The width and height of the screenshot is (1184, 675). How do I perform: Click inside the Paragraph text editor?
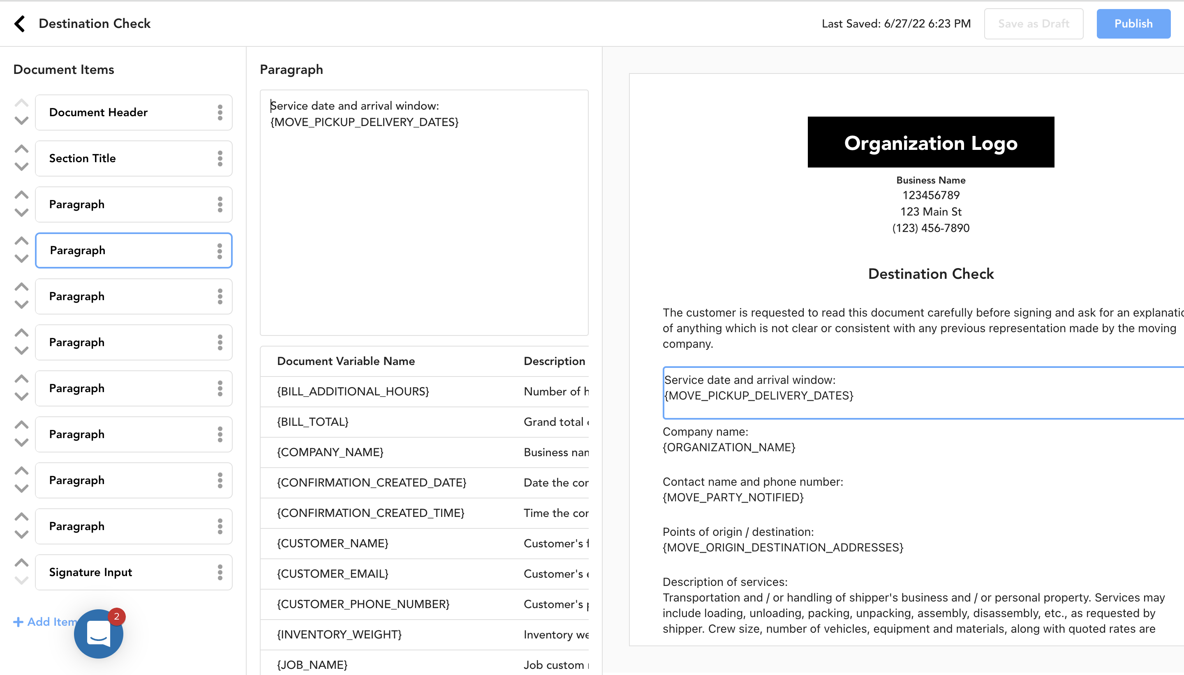tap(424, 213)
